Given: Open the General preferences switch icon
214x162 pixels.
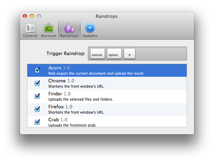Looking at the screenshot, I should tap(30, 28).
